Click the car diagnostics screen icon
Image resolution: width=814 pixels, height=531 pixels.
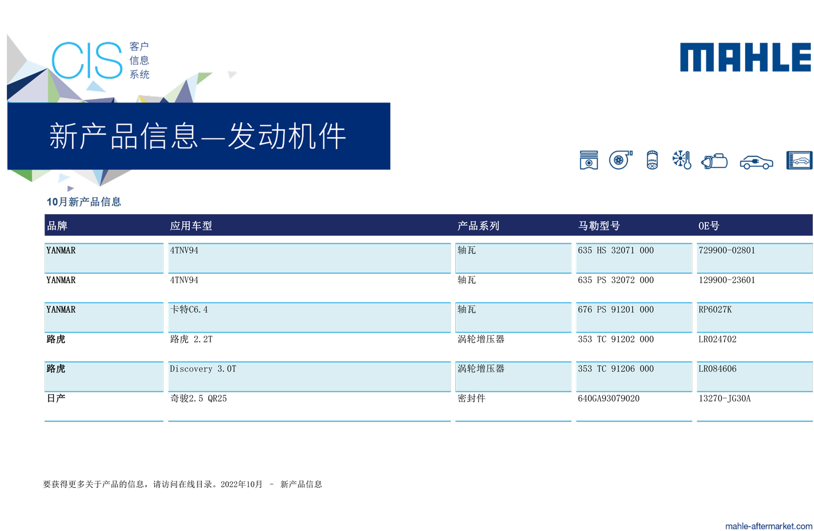[x=799, y=161]
